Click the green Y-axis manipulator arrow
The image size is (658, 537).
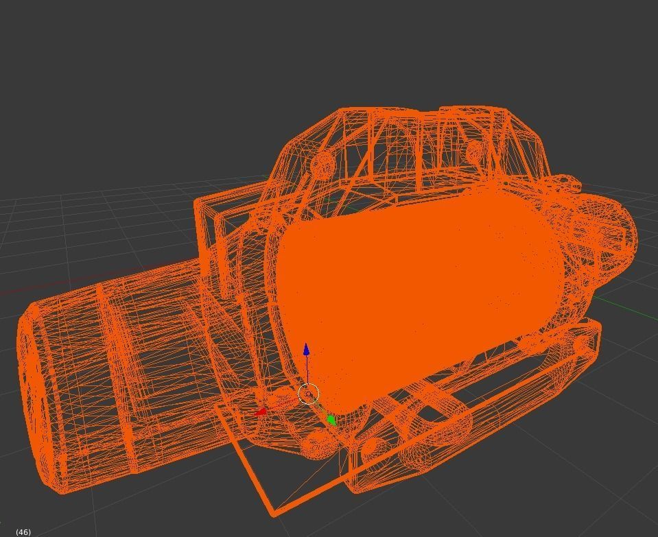(331, 420)
